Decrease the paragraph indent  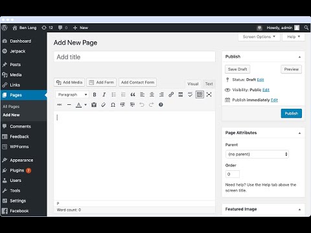pos(122,105)
